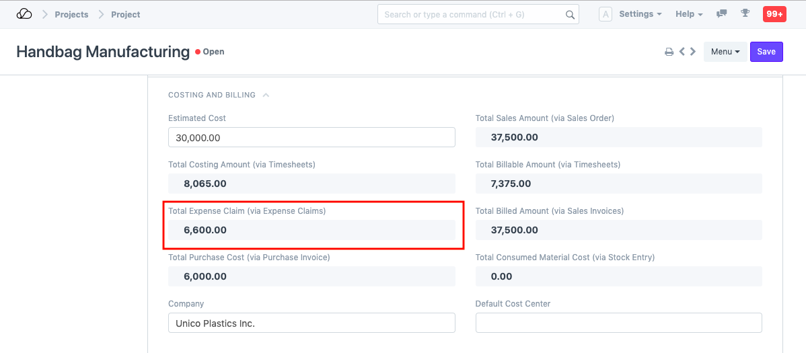Go to previous project record arrow

click(682, 52)
